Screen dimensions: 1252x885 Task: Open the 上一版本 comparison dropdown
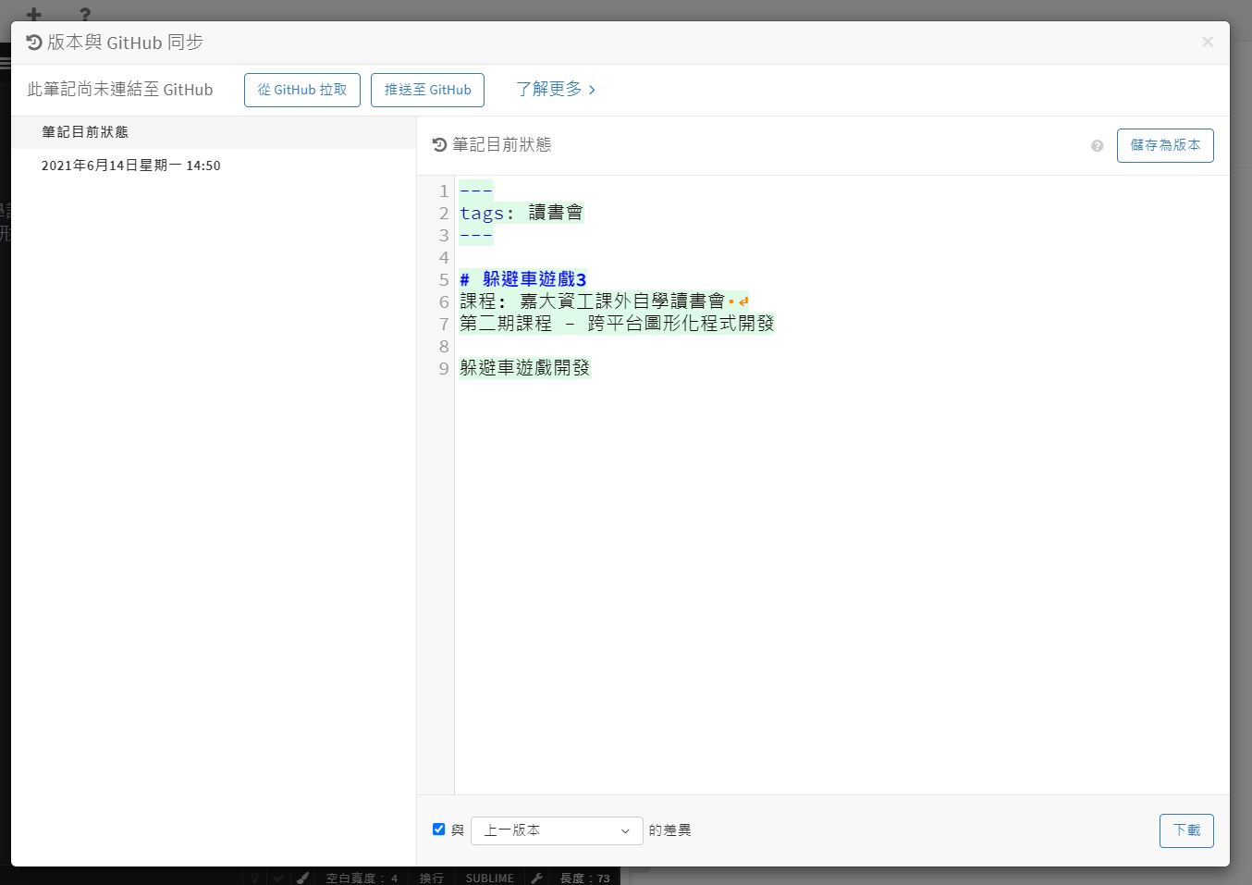557,830
